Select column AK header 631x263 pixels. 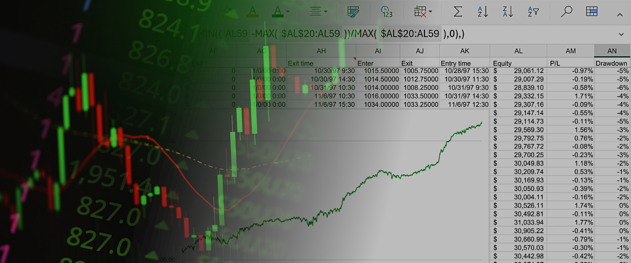click(x=465, y=51)
